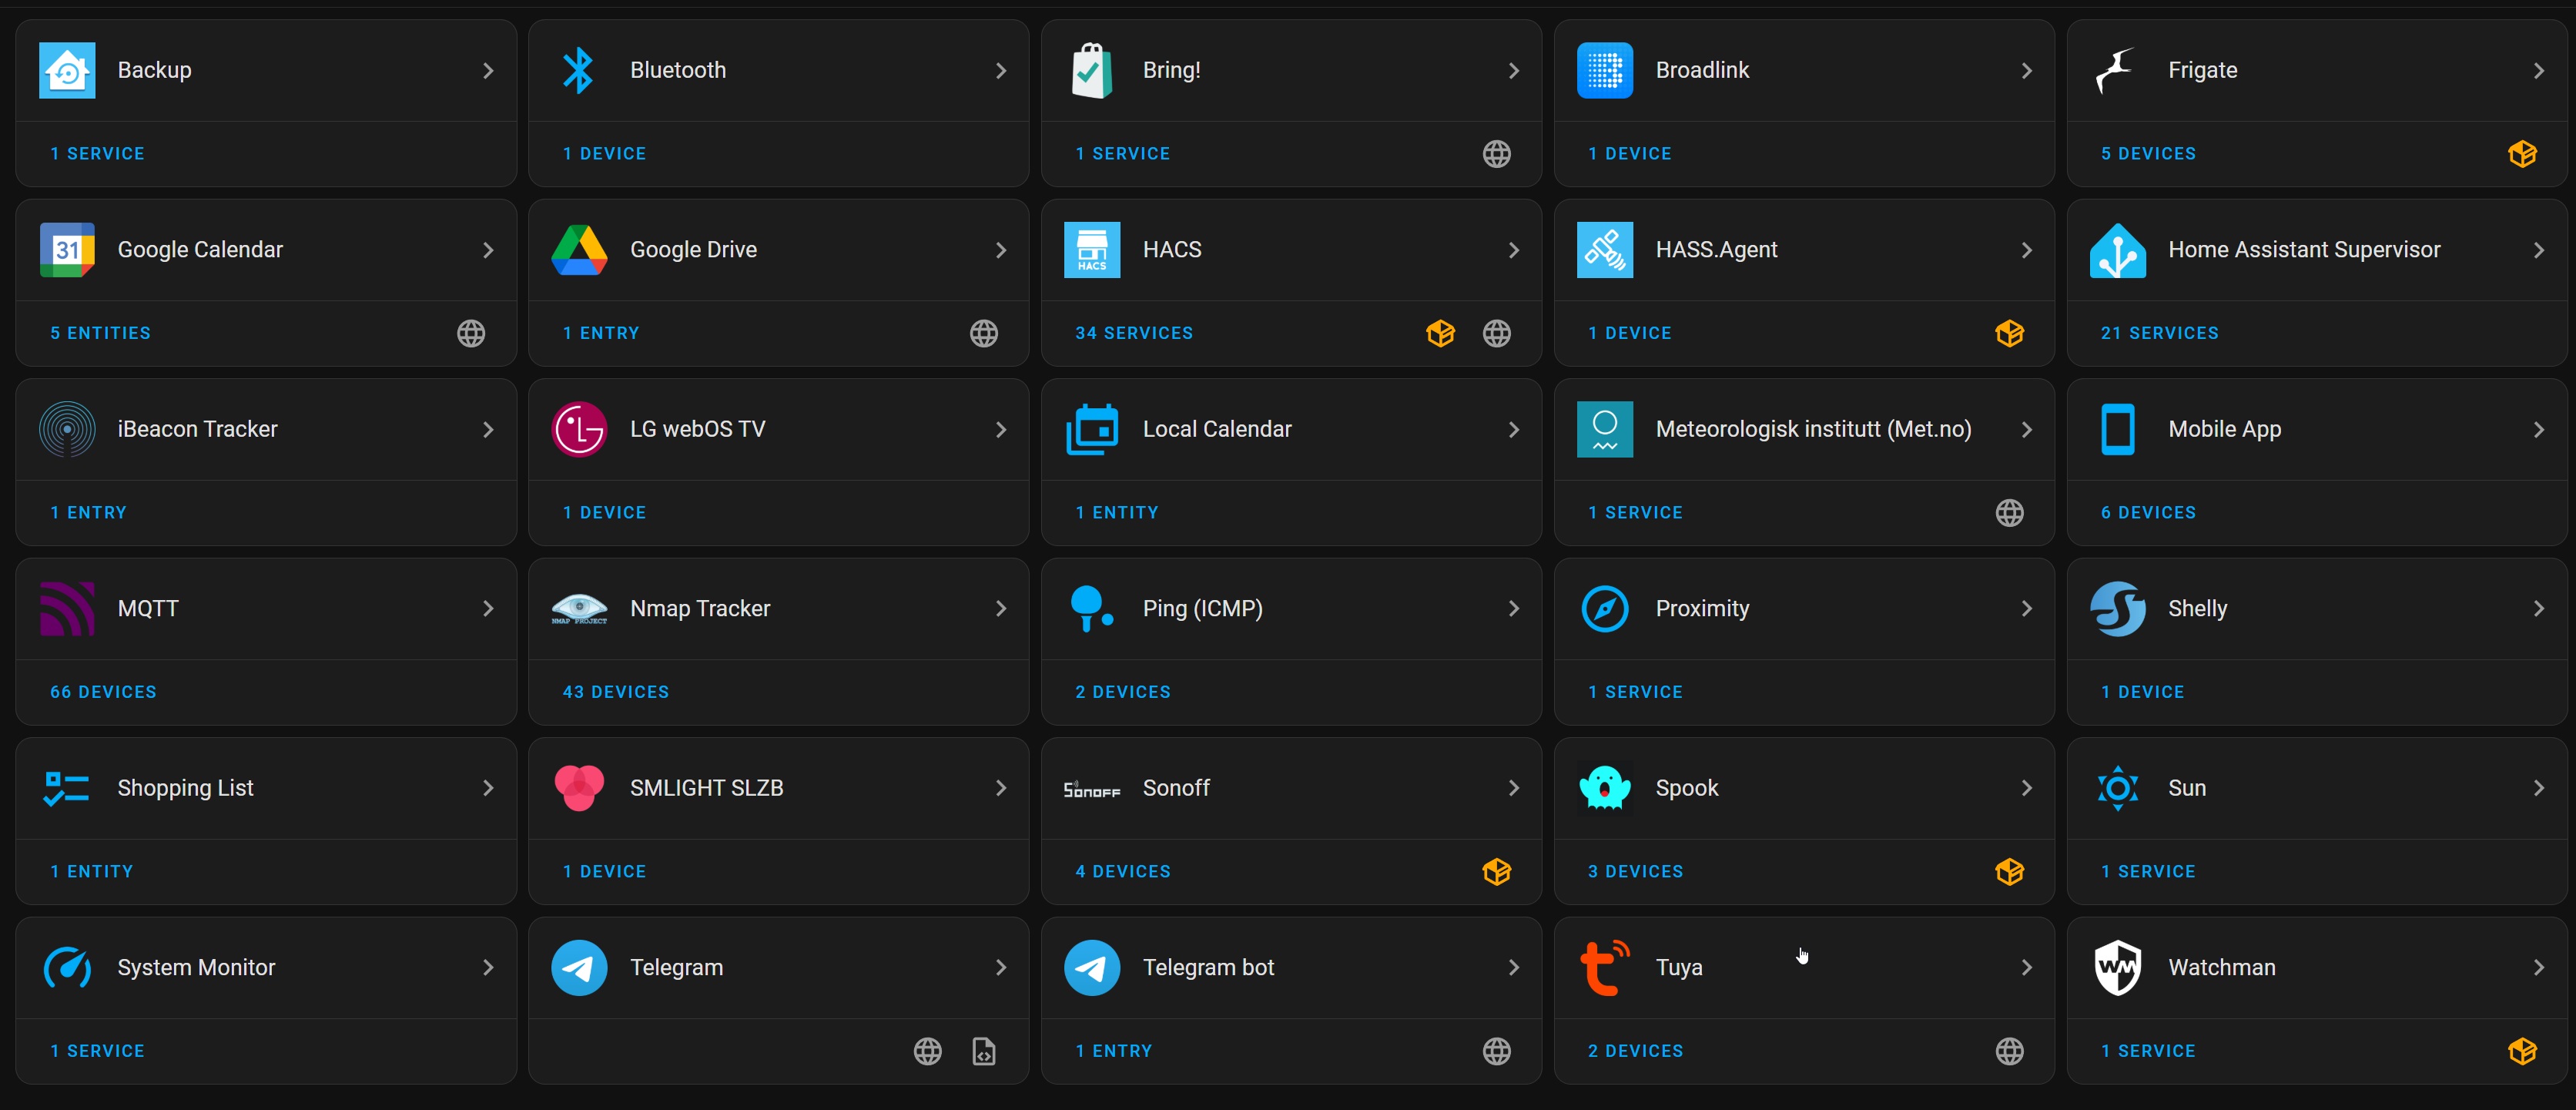2576x1110 pixels.
Task: Open the 21 SERVICES link for Supervisor
Action: click(x=2159, y=333)
